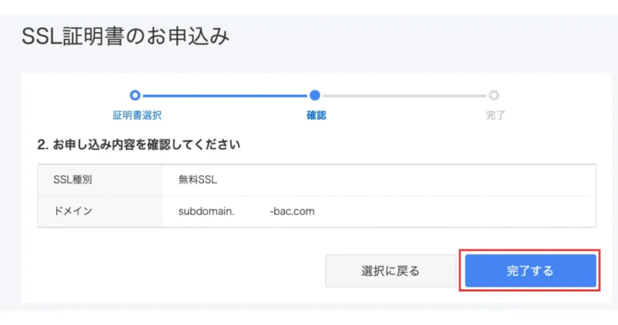Click the -bac.com domain suffix text
This screenshot has width=618, height=325.
[x=292, y=211]
